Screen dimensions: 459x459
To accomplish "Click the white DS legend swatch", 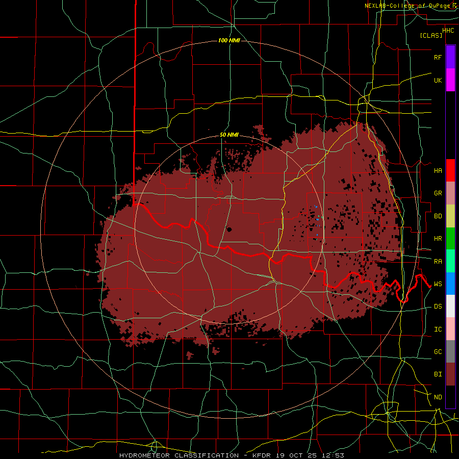I will (x=450, y=306).
